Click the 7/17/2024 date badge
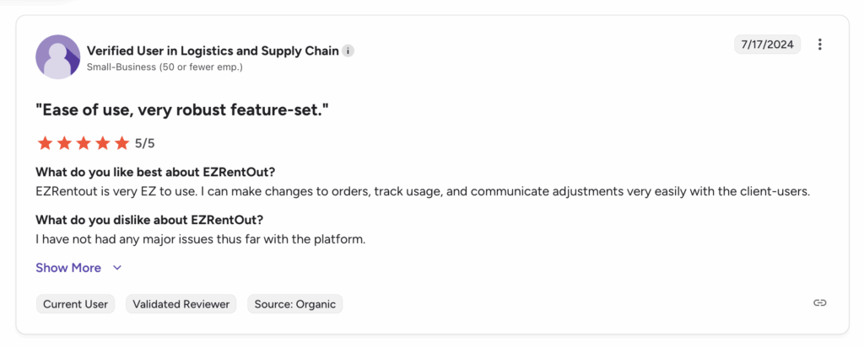Screen dimensions: 864x347 pyautogui.click(x=767, y=45)
